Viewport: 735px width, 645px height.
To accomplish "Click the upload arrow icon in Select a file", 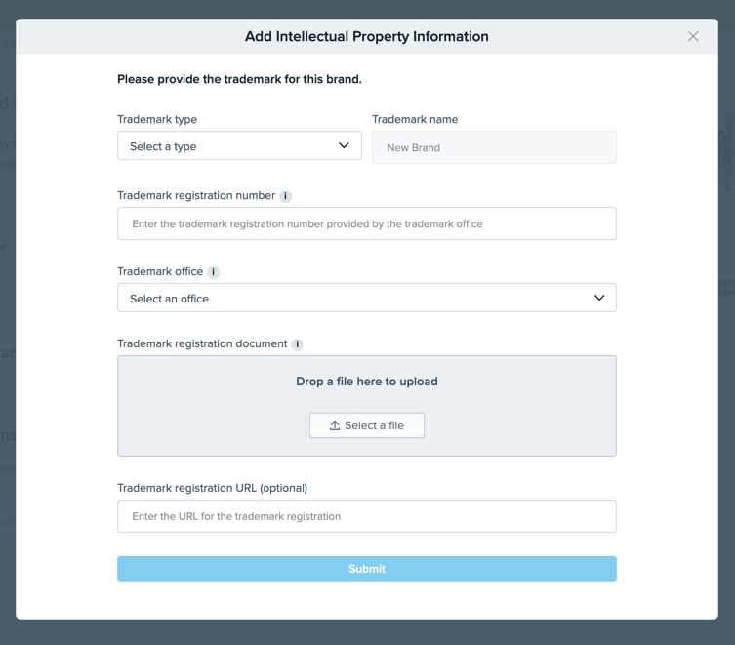I will [x=334, y=425].
